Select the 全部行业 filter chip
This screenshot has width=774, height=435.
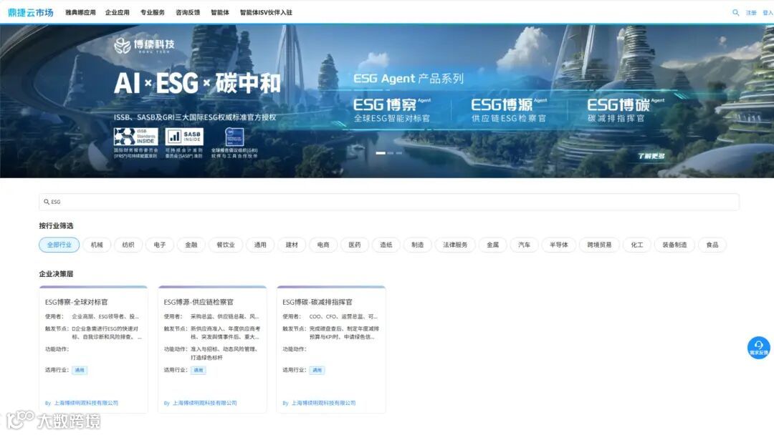point(59,245)
